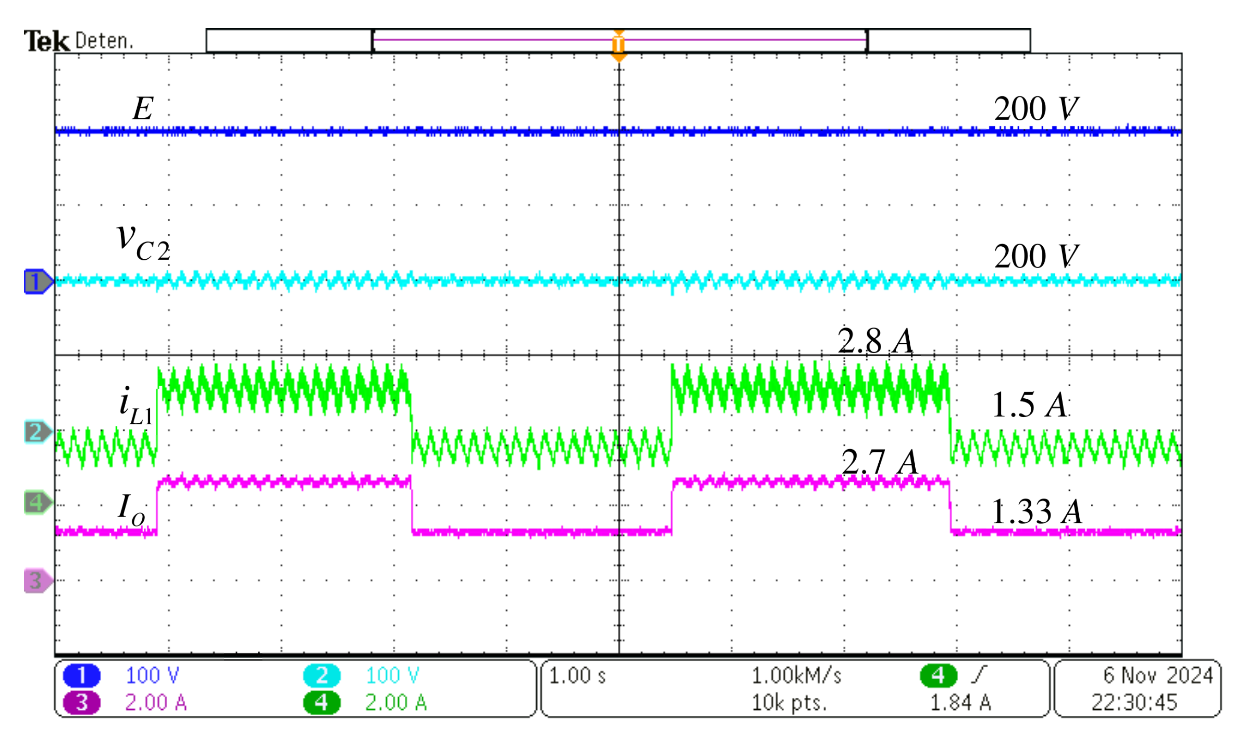Click channel 4 scale '2.00 A' in green
The image size is (1235, 743).
395,702
